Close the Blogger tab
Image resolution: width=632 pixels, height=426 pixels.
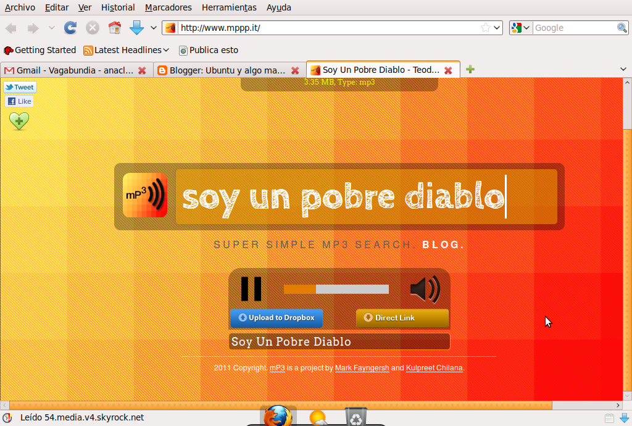tap(295, 70)
